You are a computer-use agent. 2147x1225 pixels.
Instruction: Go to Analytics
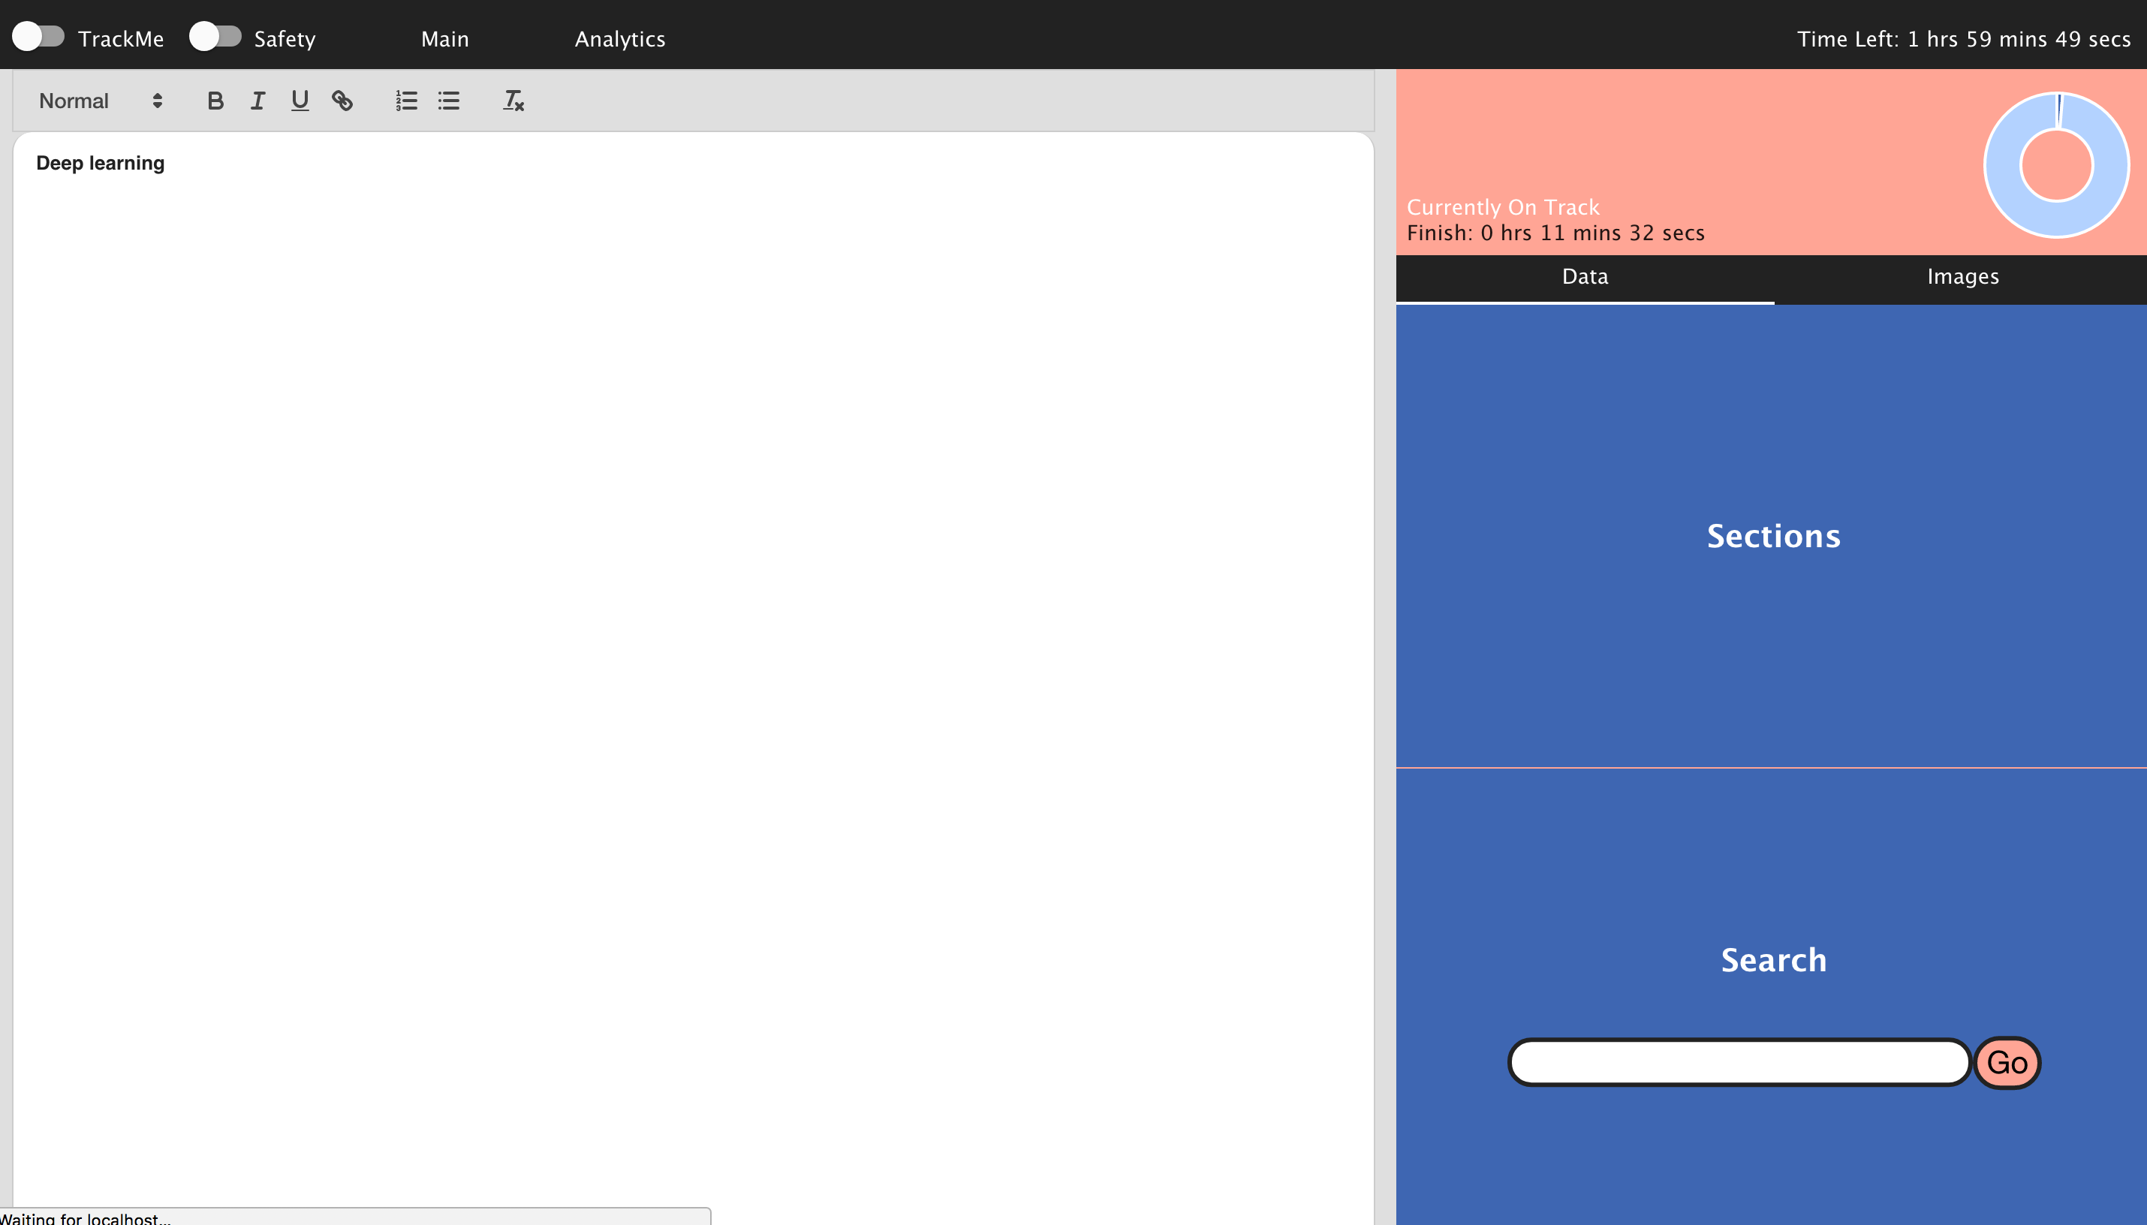(620, 39)
